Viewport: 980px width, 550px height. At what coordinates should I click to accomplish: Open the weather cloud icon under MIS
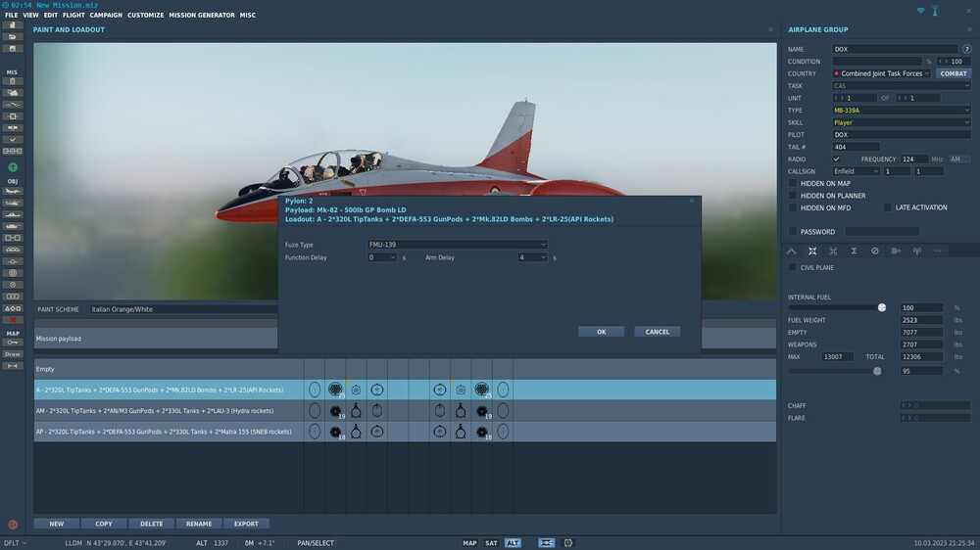13,93
